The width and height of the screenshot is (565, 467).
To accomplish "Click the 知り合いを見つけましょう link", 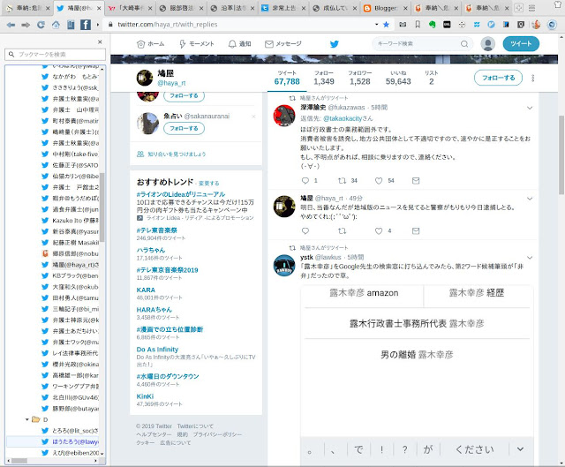I will 177,154.
